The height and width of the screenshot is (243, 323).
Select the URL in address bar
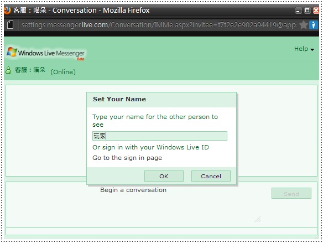[159, 25]
